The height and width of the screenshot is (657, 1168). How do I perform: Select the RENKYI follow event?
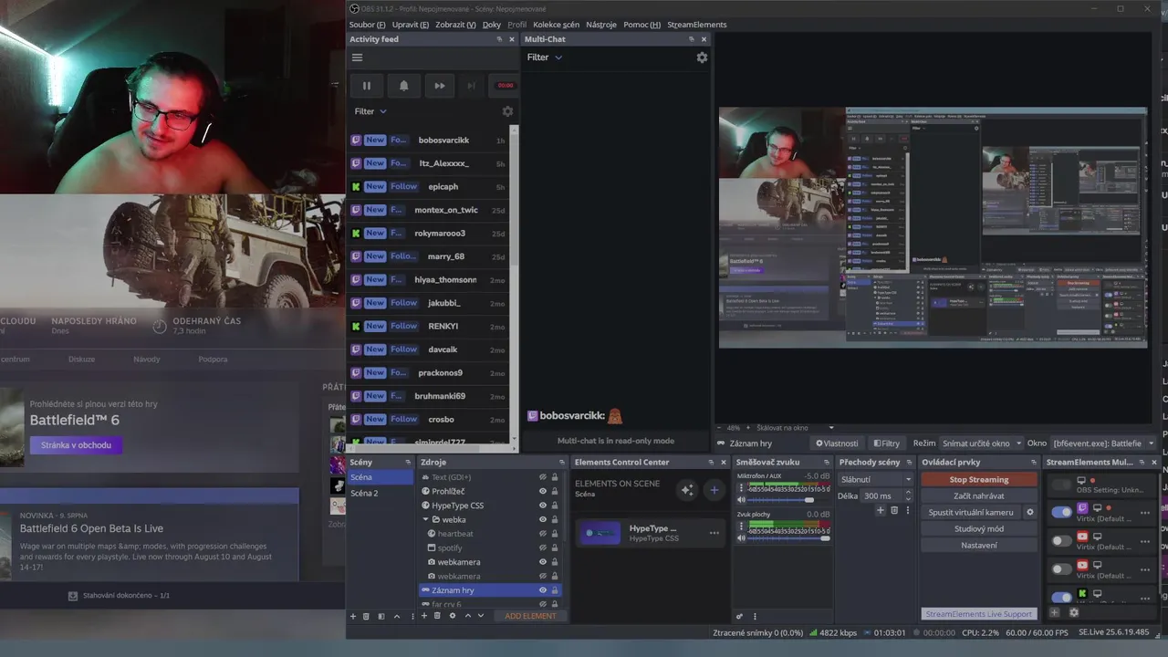coord(428,327)
